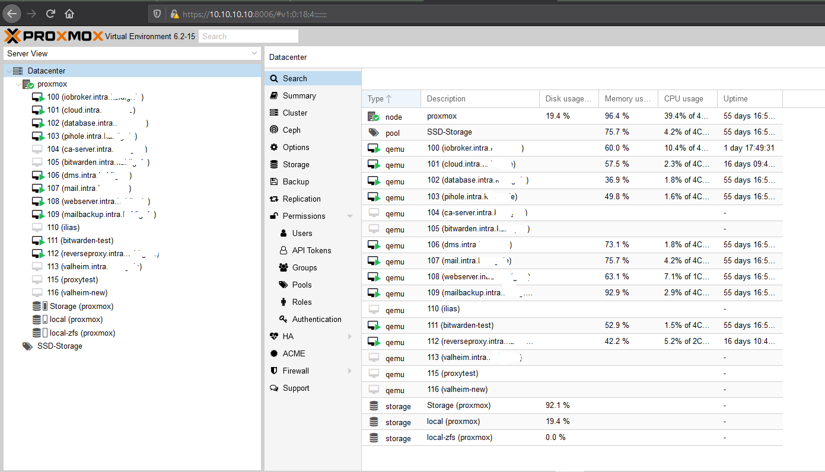Click SSD-Storage row in table

point(572,132)
